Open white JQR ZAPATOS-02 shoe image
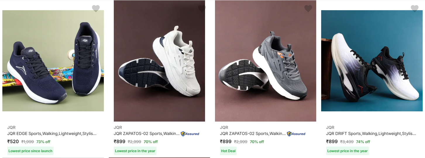Screen dimensions: 425x158 pos(159,61)
